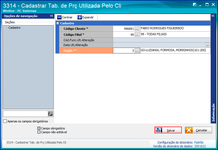Click GO-LUZIANIA, FORMOSA, MORRINHOS region description
This screenshot has width=218, height=150.
coord(173,50)
